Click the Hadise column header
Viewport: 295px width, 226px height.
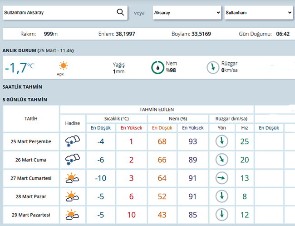click(x=73, y=123)
